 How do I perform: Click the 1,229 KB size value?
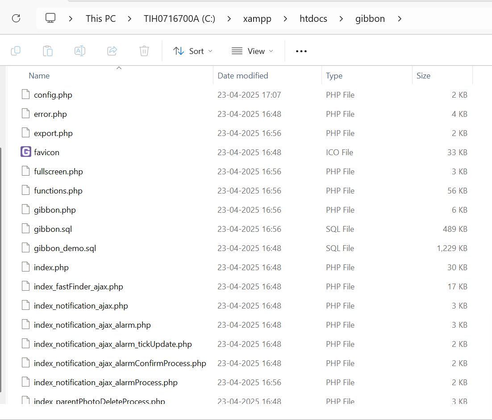(x=452, y=248)
